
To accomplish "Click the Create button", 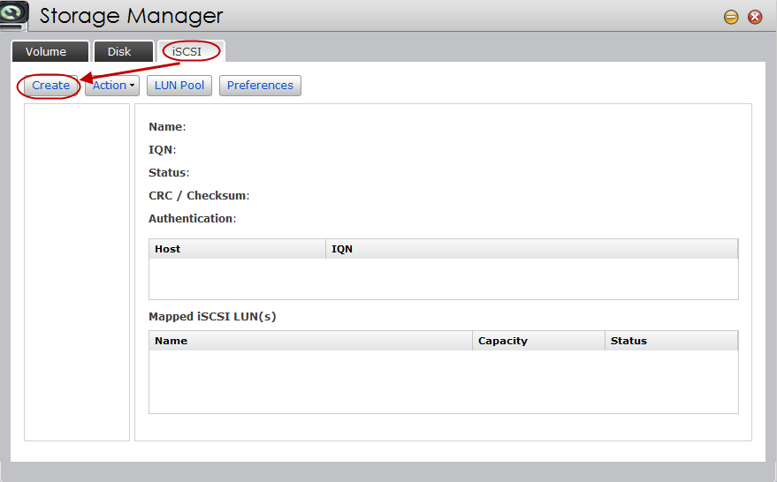I will (50, 86).
